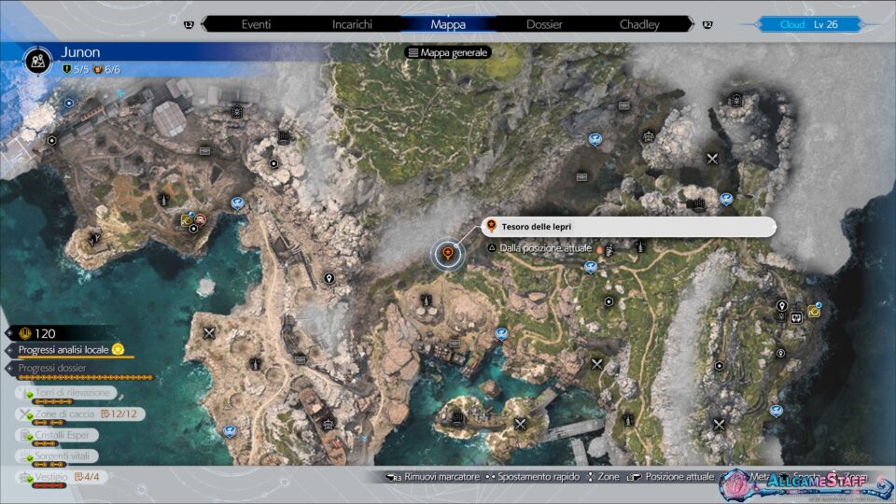Screen dimensions: 896x504
Task: Click the Junon region map emblem
Action: (x=37, y=62)
